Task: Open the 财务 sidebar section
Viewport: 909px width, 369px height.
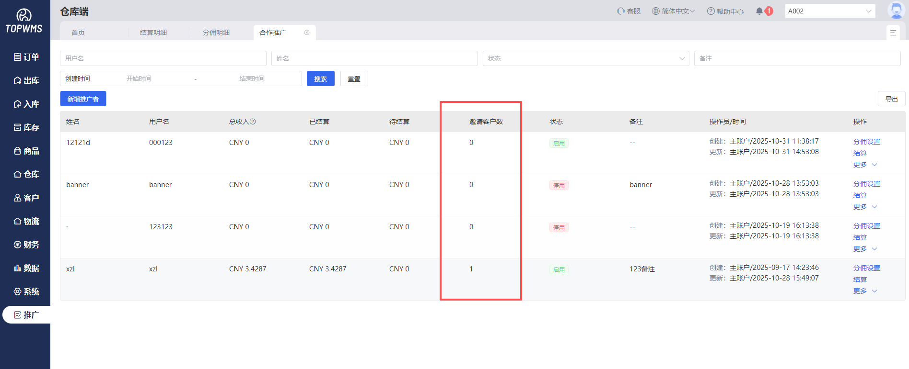Action: [x=26, y=245]
